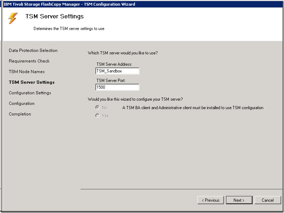
Task: Go to the Requirements Check step
Action: (29, 61)
